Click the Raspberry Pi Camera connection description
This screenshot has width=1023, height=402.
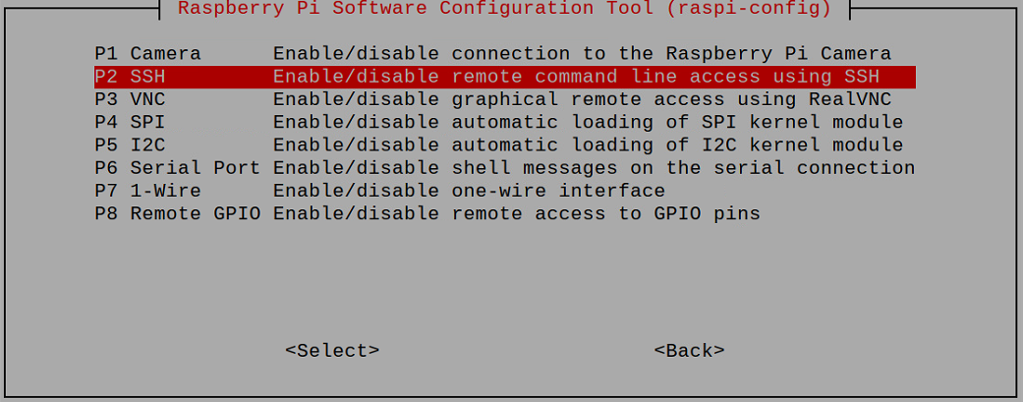582,53
